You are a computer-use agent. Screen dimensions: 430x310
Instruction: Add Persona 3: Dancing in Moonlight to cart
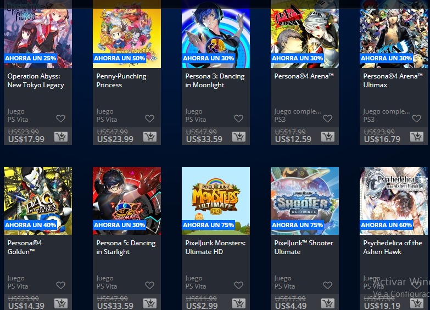tap(239, 136)
